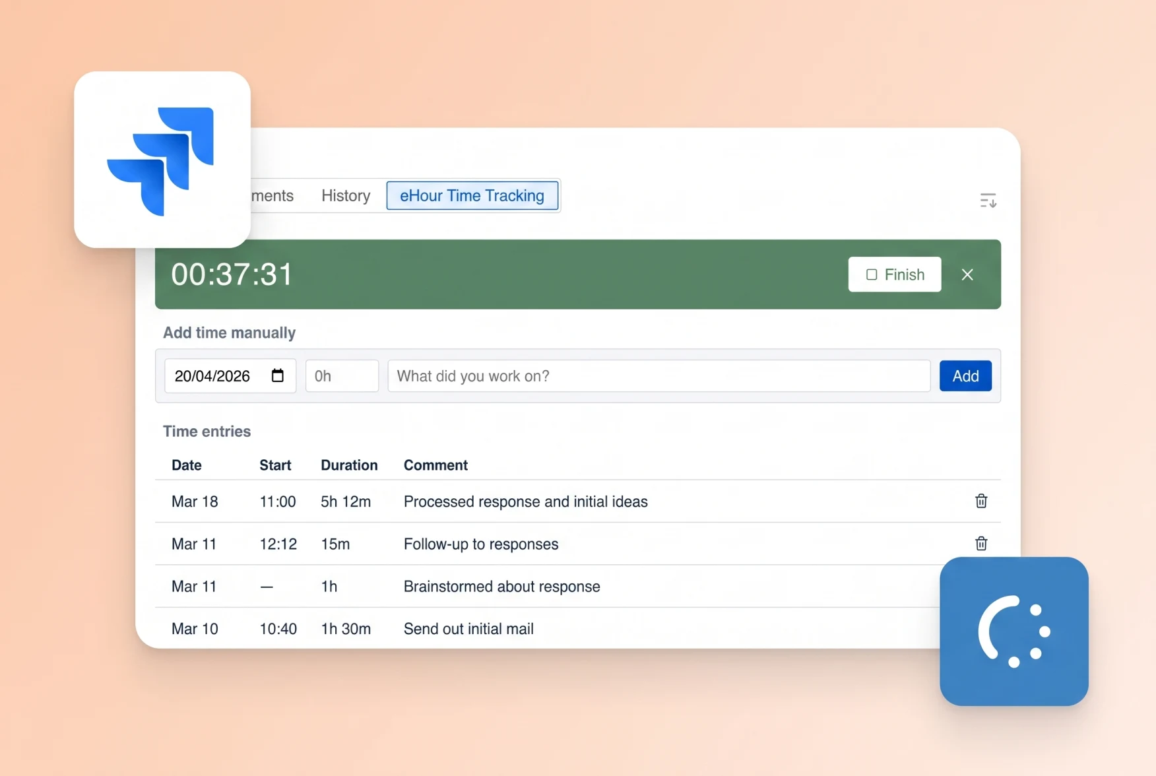Screen dimensions: 1156x776
Task: Delete the Mar 18 time entry
Action: [x=981, y=501]
